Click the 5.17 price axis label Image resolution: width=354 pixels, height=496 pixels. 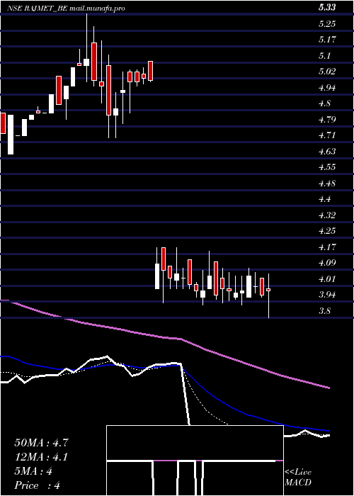tap(327, 40)
